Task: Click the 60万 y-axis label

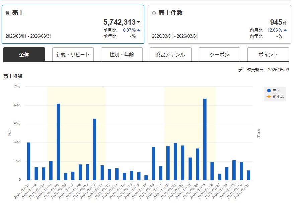Action: coord(17,105)
